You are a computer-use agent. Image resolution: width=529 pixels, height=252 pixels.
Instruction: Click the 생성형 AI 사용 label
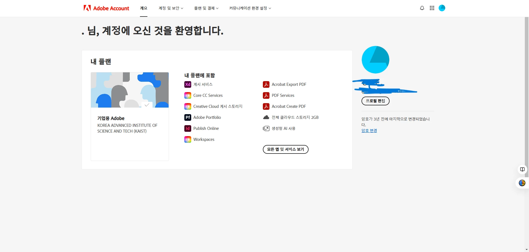click(x=284, y=128)
